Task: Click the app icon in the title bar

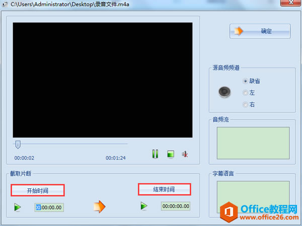Action: [x=5, y=4]
